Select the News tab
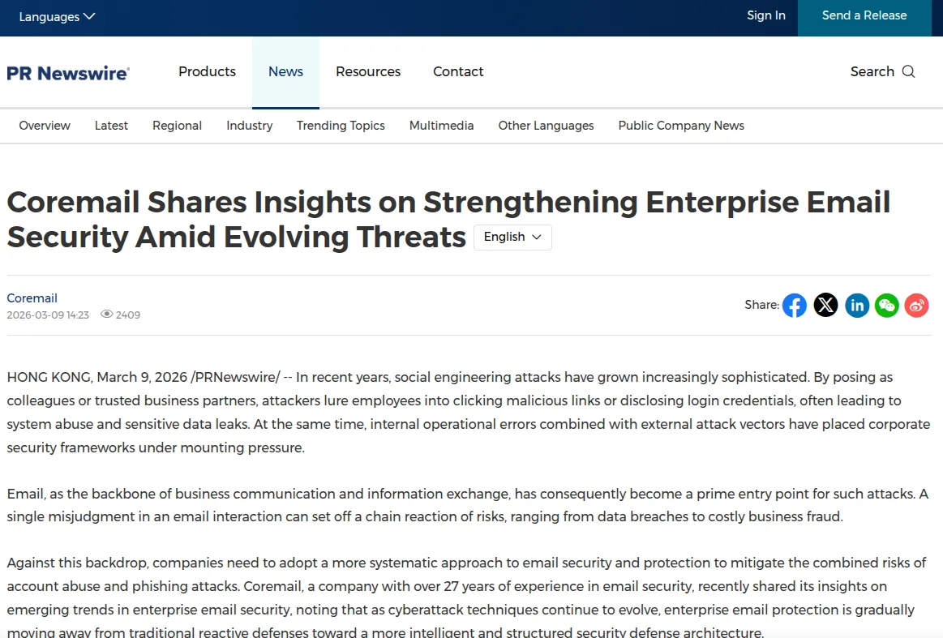 (x=285, y=71)
